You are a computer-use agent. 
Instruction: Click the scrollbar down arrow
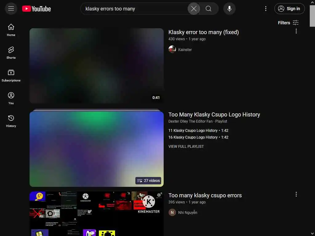tap(313, 234)
